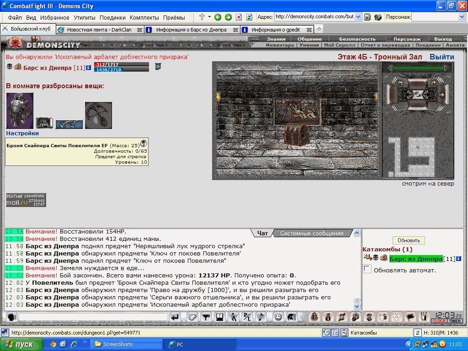Click the green refresh page icon
Image resolution: width=468 pixels, height=351 pixels.
249,17
